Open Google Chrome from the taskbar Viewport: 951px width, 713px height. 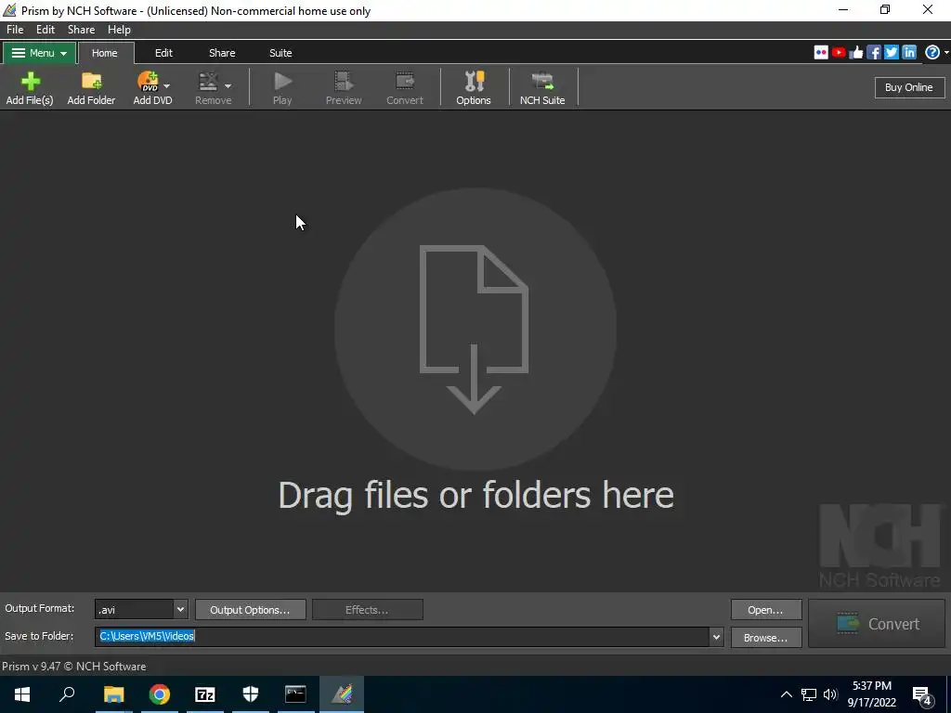pos(160,694)
